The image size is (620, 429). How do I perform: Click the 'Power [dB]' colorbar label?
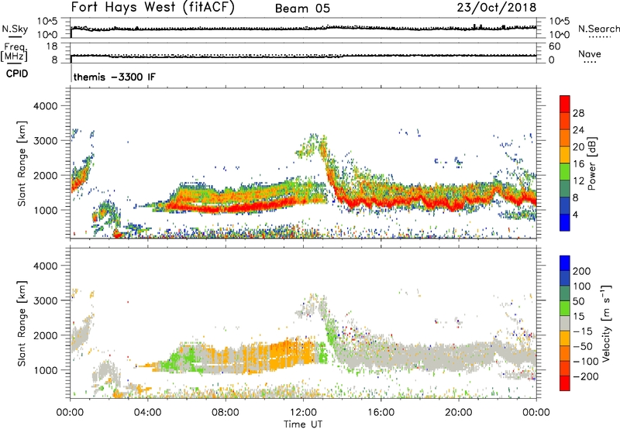[x=591, y=163]
